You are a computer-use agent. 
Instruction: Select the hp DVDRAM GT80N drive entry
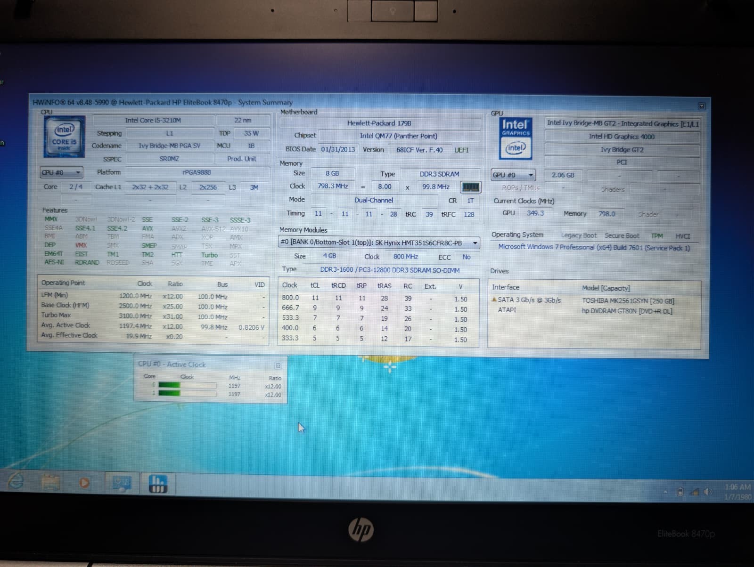click(627, 311)
